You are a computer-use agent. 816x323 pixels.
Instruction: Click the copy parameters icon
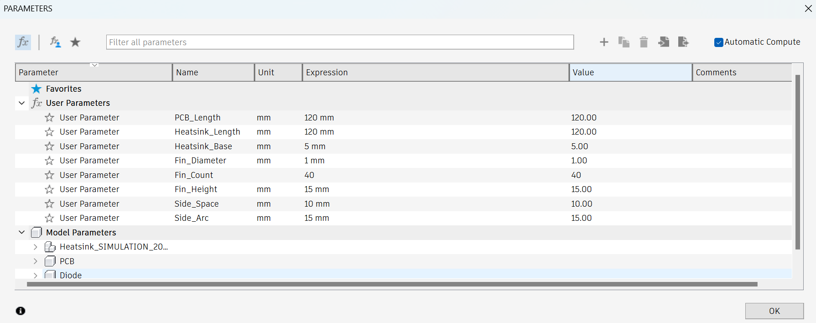624,42
